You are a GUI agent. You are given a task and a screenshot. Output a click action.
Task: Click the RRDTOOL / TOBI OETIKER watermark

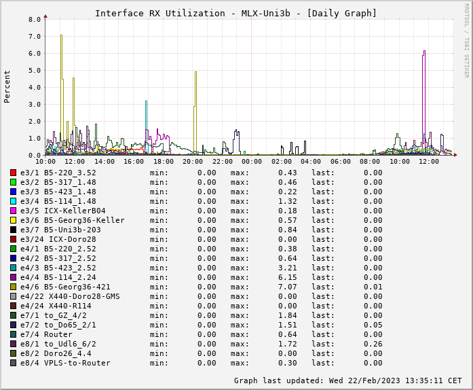[467, 39]
